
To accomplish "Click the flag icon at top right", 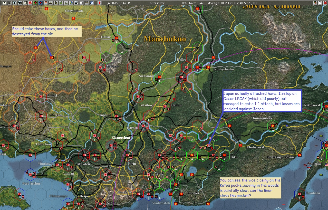I will coord(315,3).
